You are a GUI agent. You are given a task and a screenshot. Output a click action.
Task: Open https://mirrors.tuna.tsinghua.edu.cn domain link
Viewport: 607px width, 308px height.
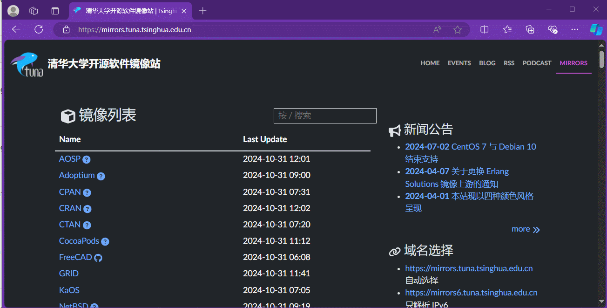(x=469, y=268)
